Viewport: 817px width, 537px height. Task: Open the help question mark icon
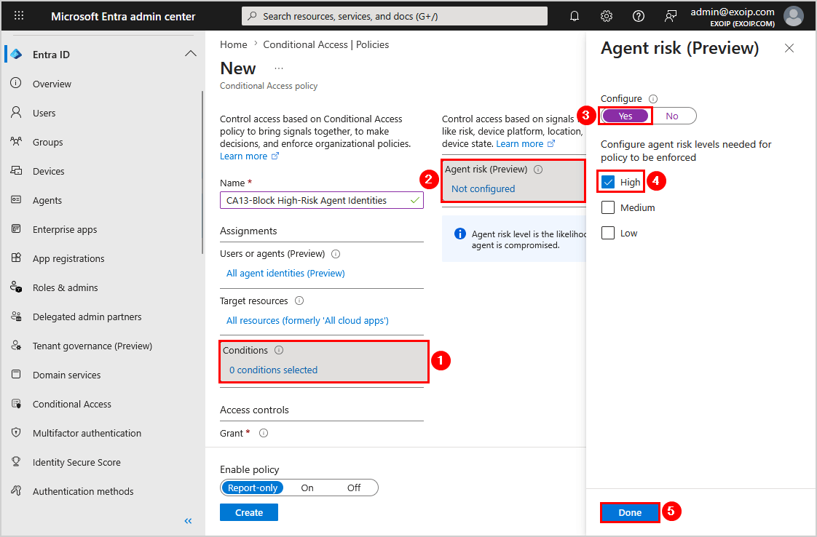pyautogui.click(x=639, y=16)
